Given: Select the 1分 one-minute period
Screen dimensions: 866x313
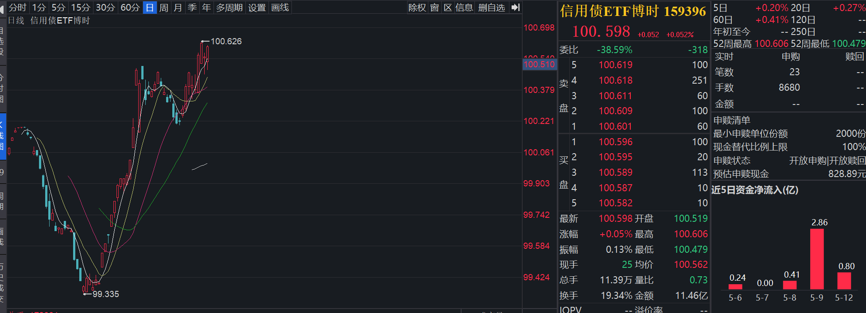Looking at the screenshot, I should (39, 8).
